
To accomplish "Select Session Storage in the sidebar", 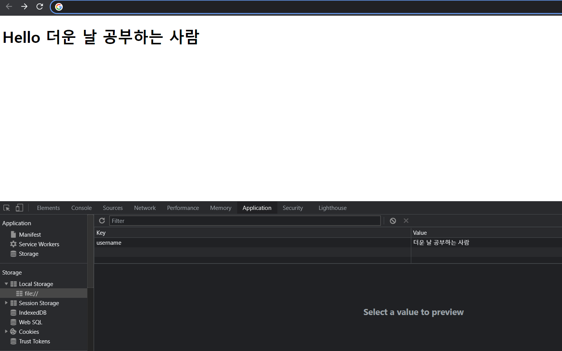I will [39, 303].
